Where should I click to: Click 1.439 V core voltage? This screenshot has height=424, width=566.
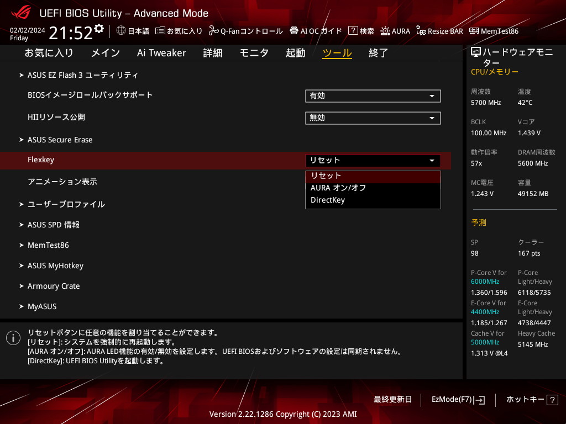point(529,133)
